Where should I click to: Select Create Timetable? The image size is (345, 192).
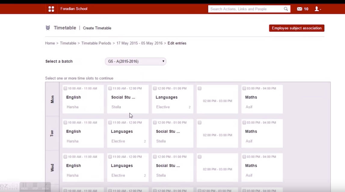(x=97, y=28)
